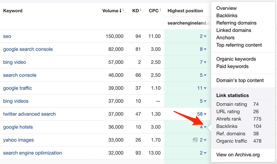The image size is (277, 164).
Task: Open position dropdown for google search console
Action: pyautogui.click(x=205, y=50)
